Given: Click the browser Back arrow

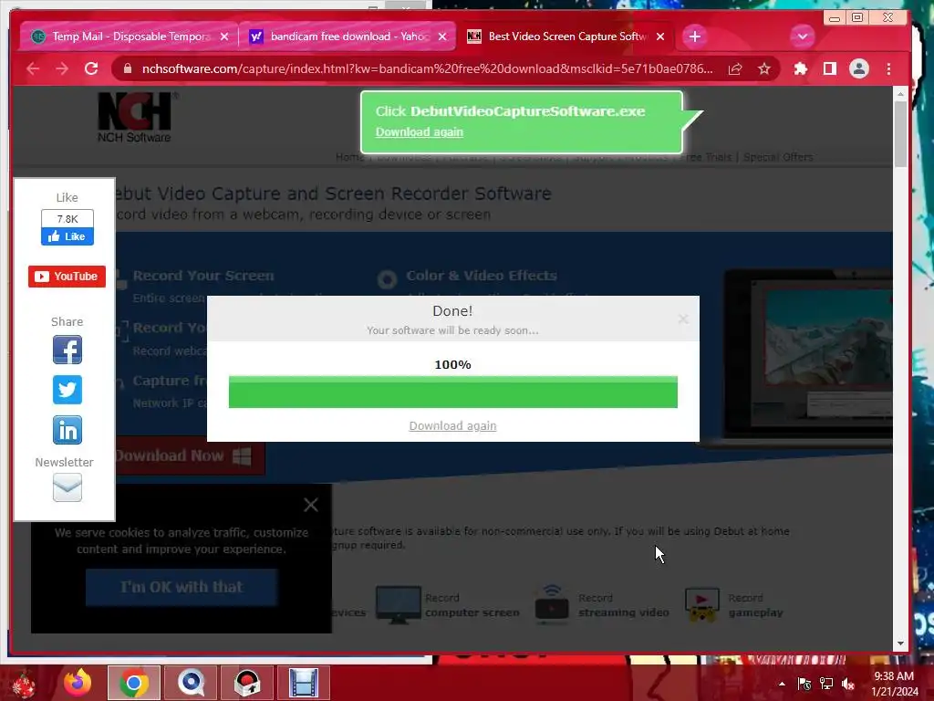Looking at the screenshot, I should pos(33,68).
